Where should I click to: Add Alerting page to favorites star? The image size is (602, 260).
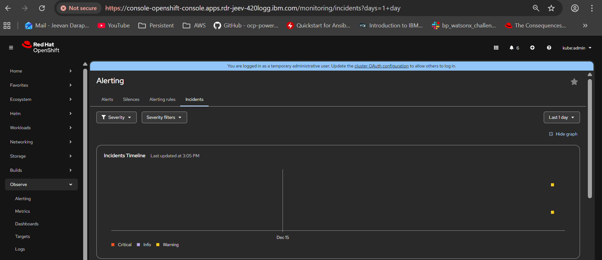point(574,82)
